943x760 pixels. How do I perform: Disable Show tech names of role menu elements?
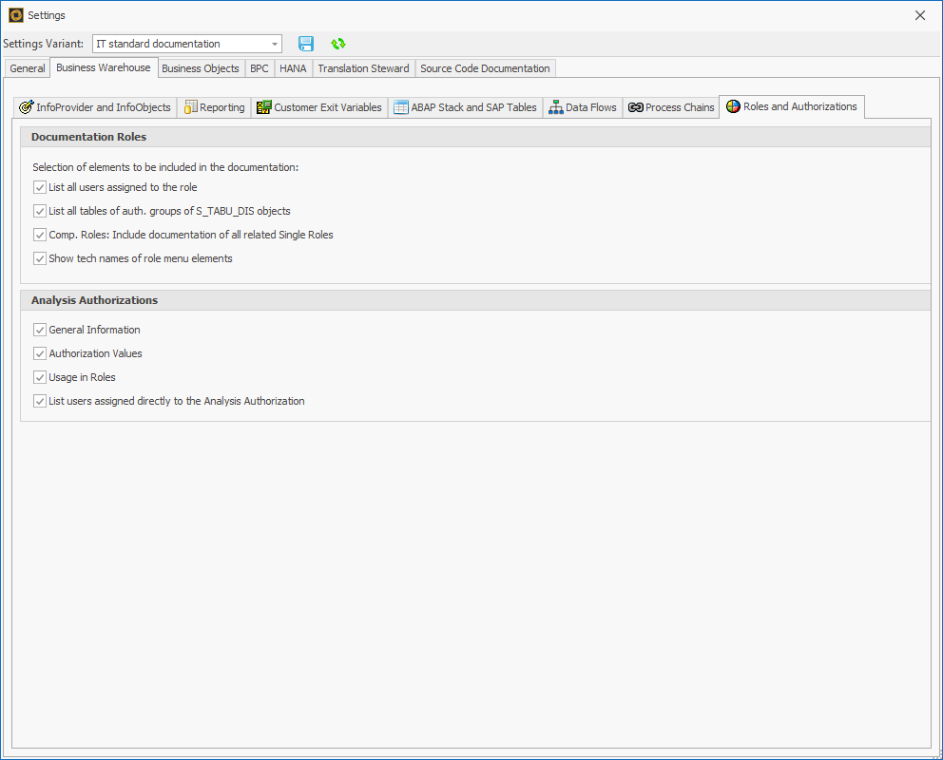tap(39, 257)
